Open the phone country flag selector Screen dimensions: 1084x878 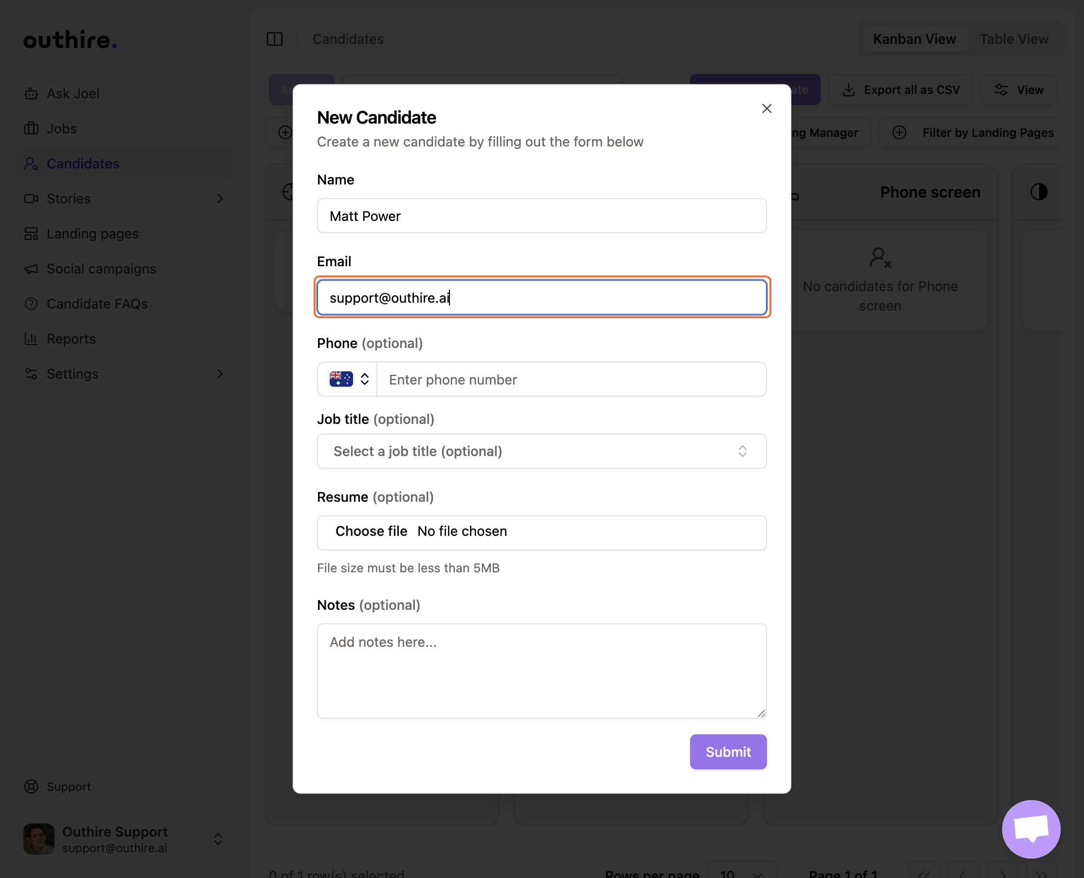tap(348, 379)
